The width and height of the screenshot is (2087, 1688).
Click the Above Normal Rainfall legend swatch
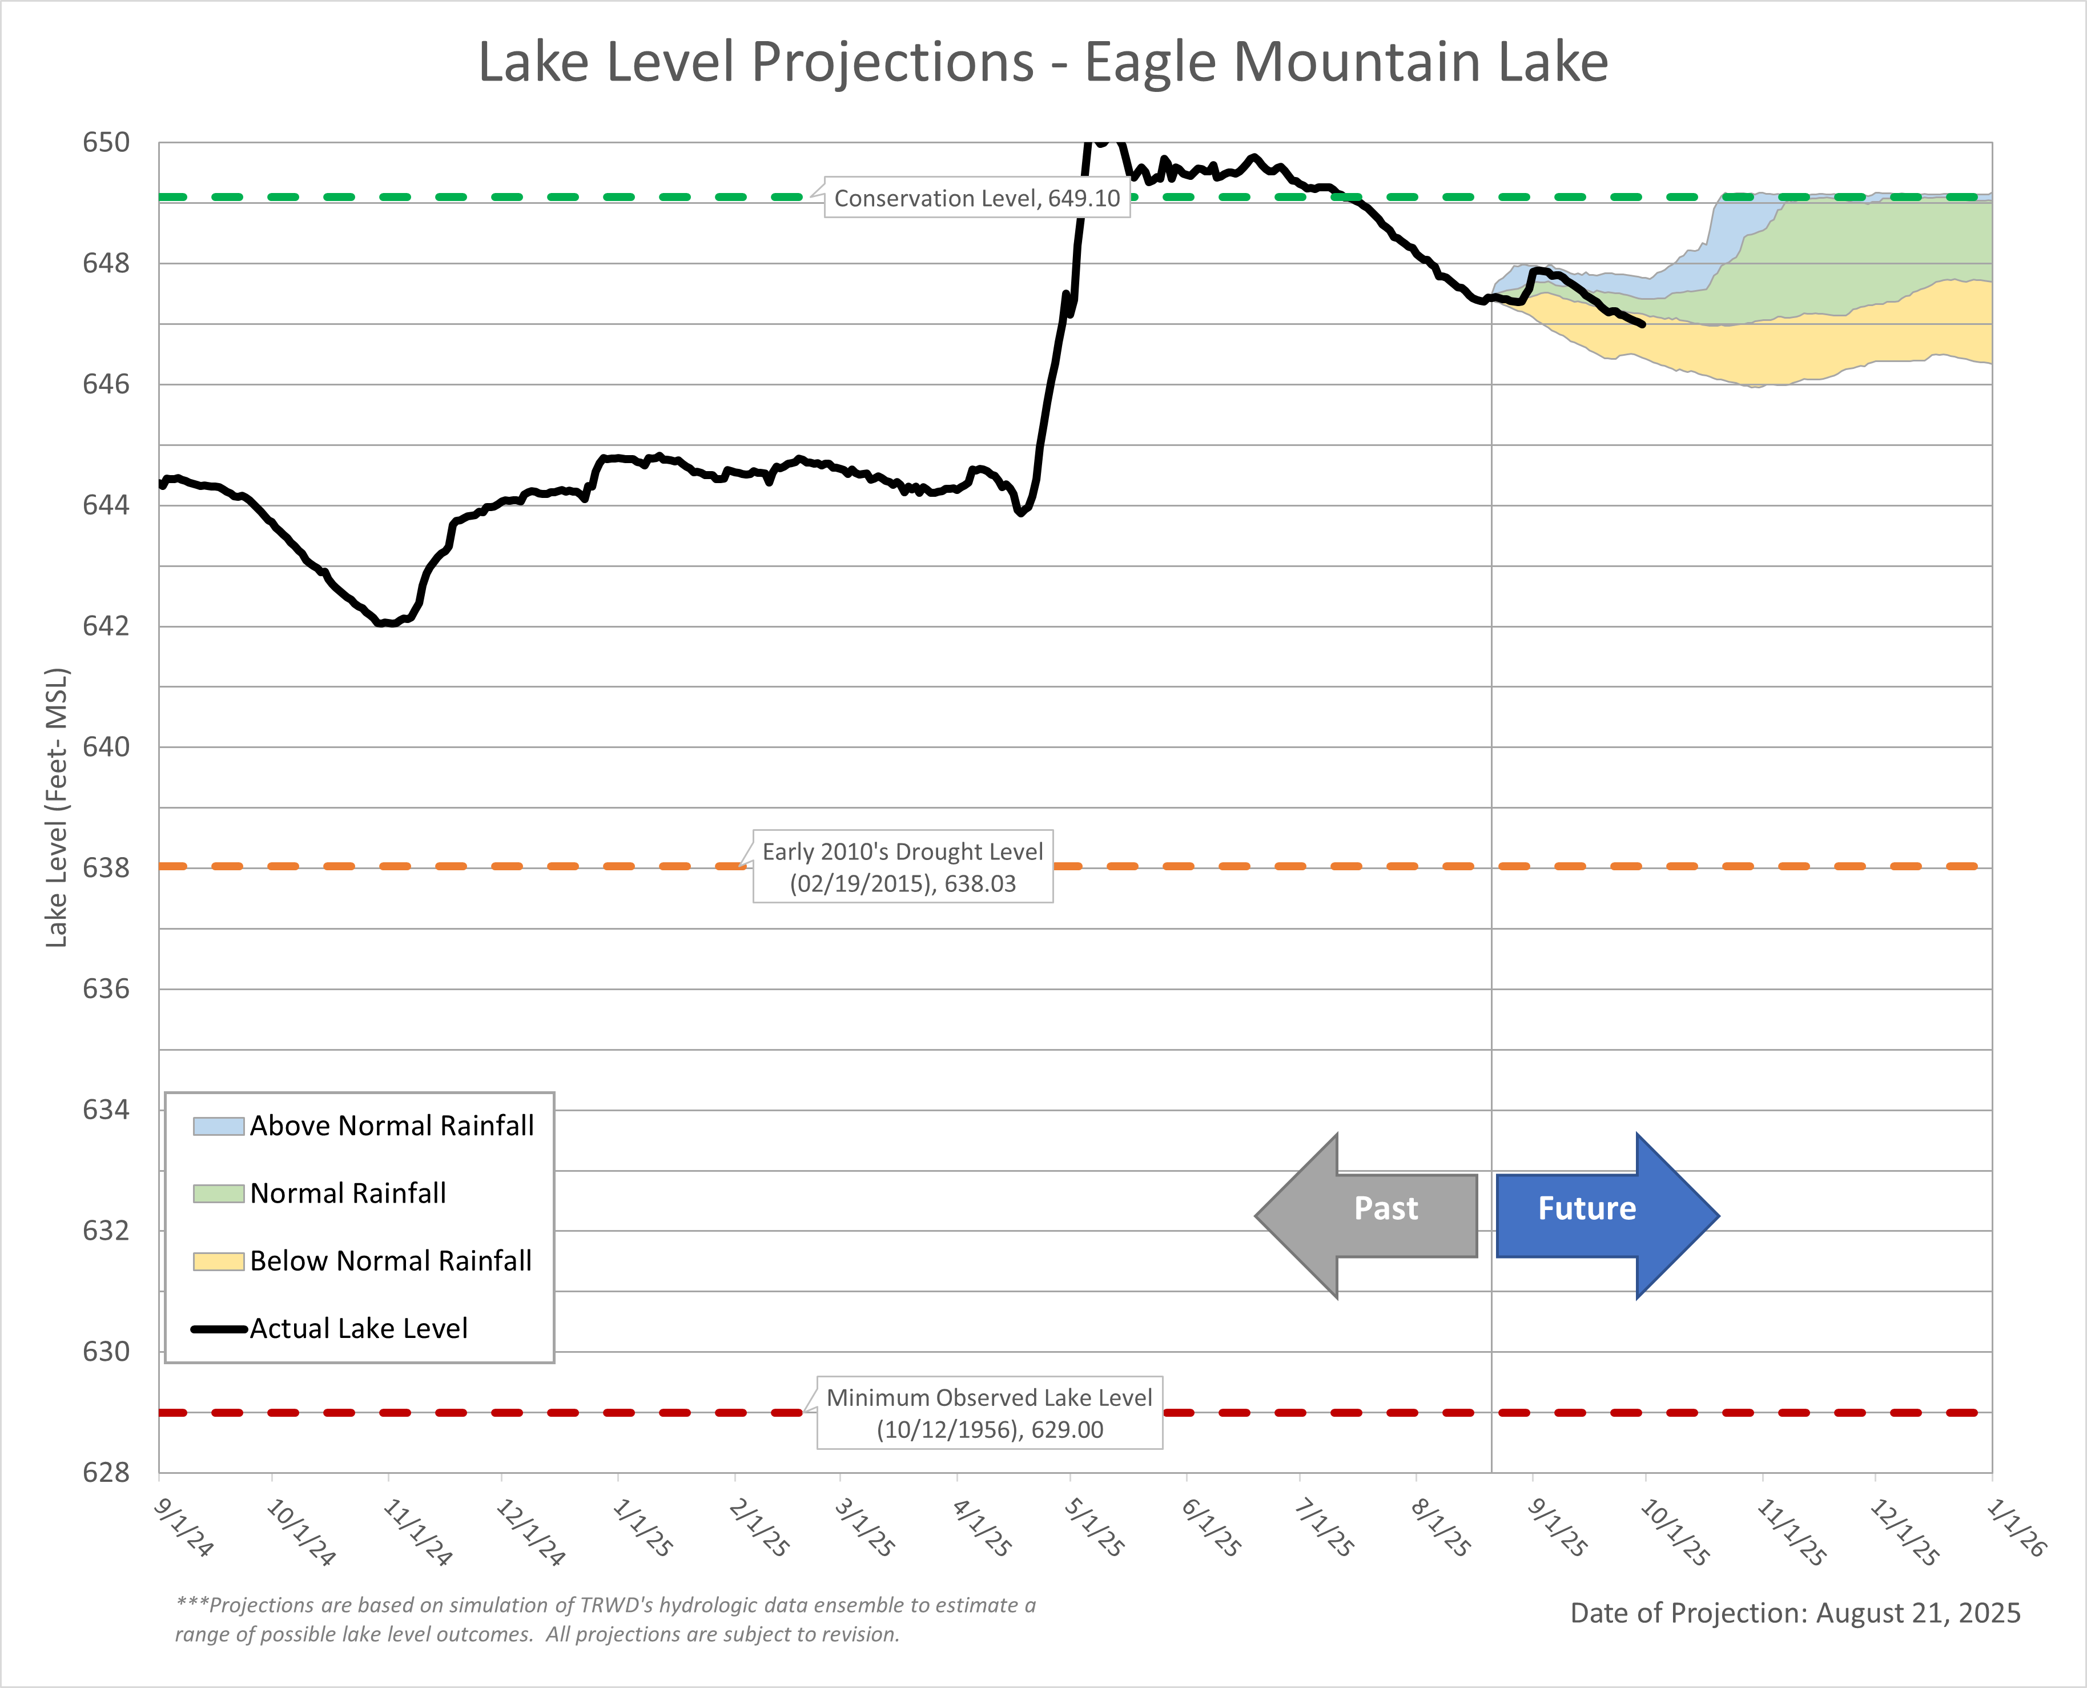[218, 1126]
